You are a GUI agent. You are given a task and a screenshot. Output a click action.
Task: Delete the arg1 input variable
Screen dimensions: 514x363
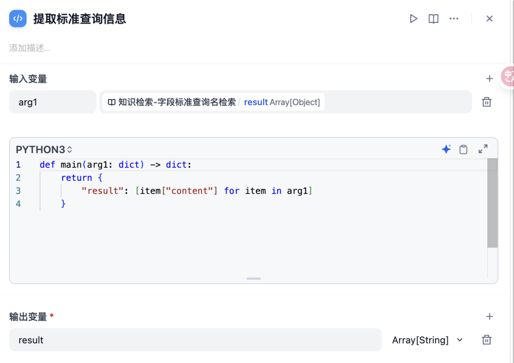point(486,102)
